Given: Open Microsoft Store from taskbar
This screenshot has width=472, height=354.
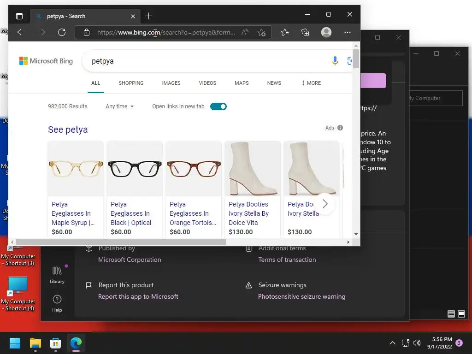Looking at the screenshot, I should (x=55, y=343).
